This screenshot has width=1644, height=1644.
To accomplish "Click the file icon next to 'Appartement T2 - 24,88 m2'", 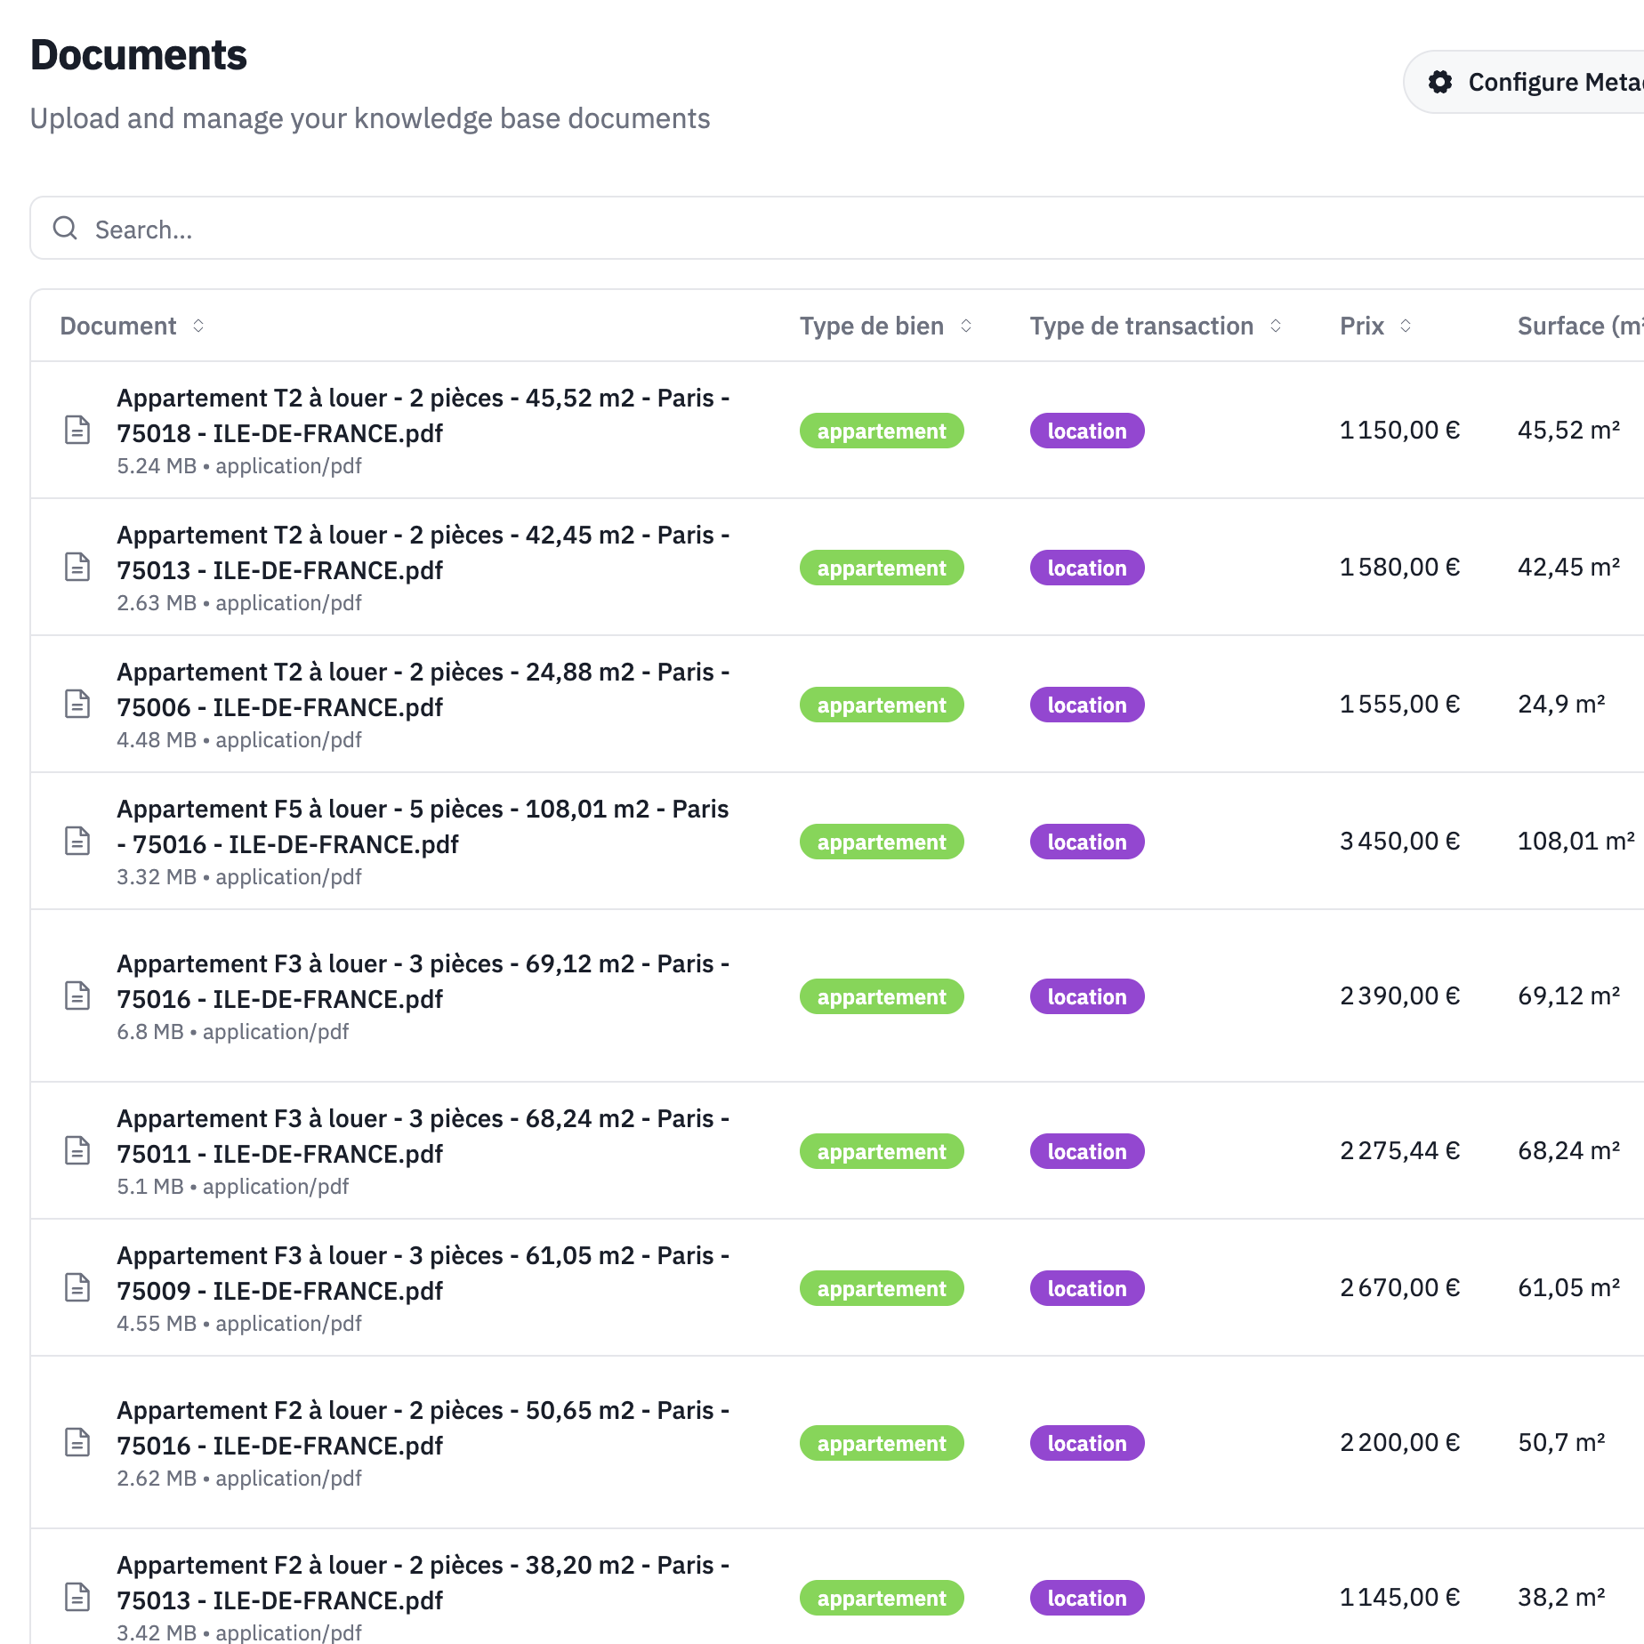I will click(x=77, y=703).
